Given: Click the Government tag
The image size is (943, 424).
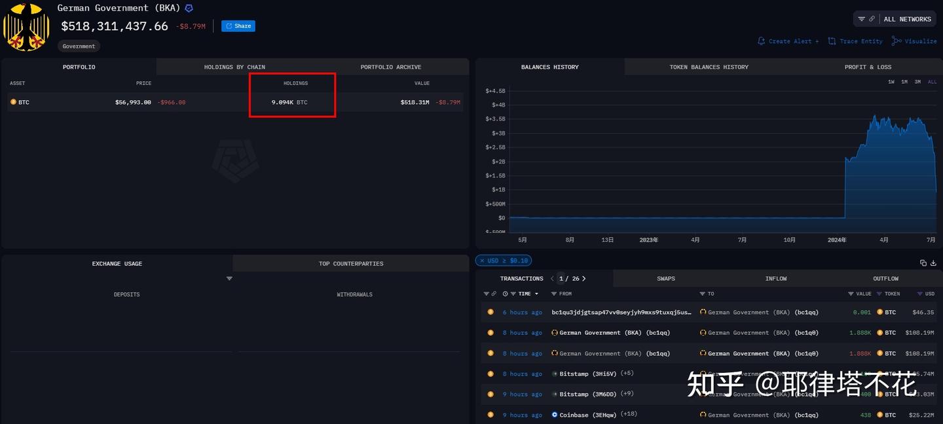Looking at the screenshot, I should coord(79,46).
